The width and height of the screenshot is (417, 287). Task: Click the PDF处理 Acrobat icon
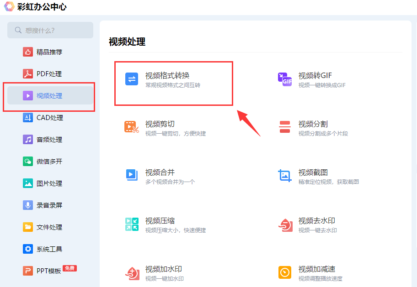pos(28,74)
